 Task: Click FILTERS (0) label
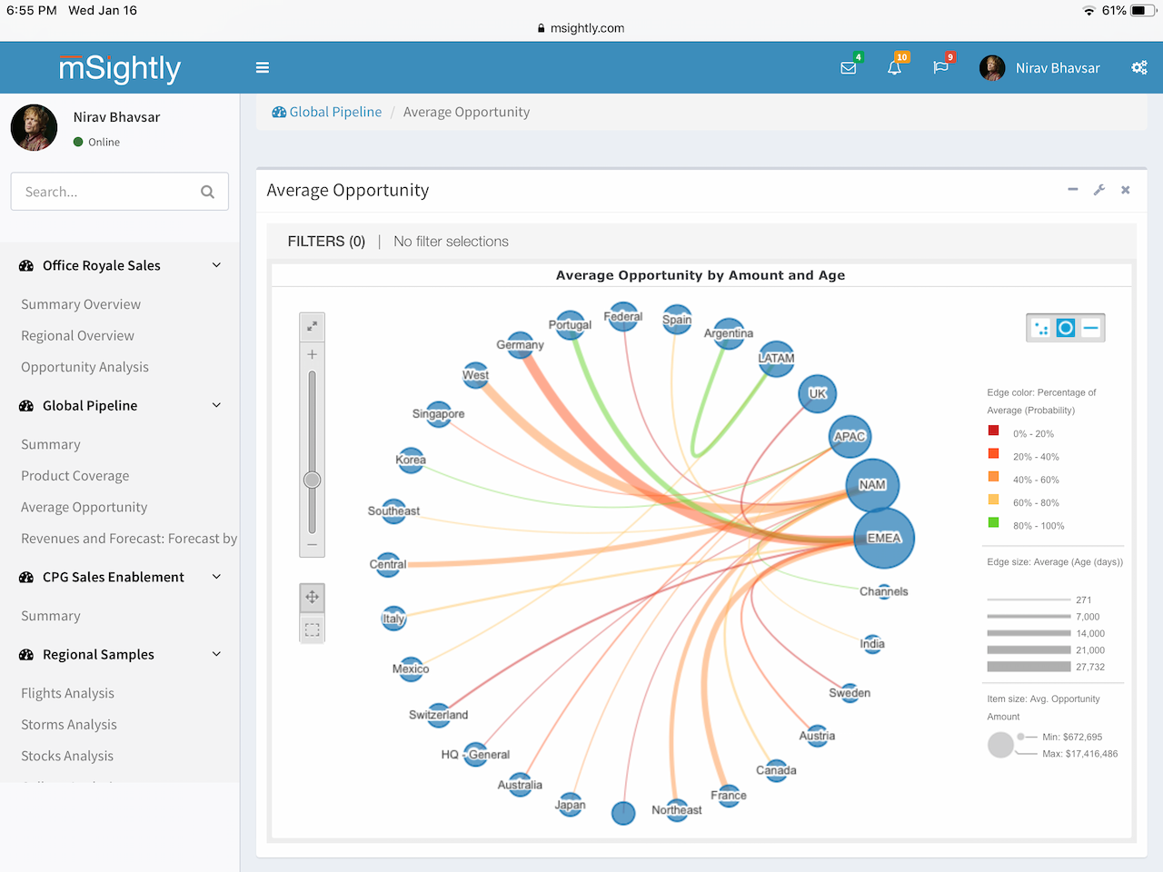coord(326,242)
